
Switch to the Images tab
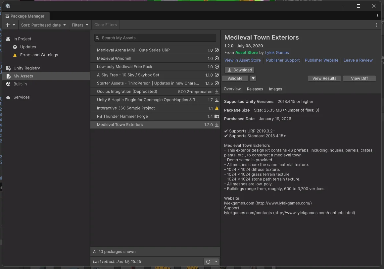[275, 89]
